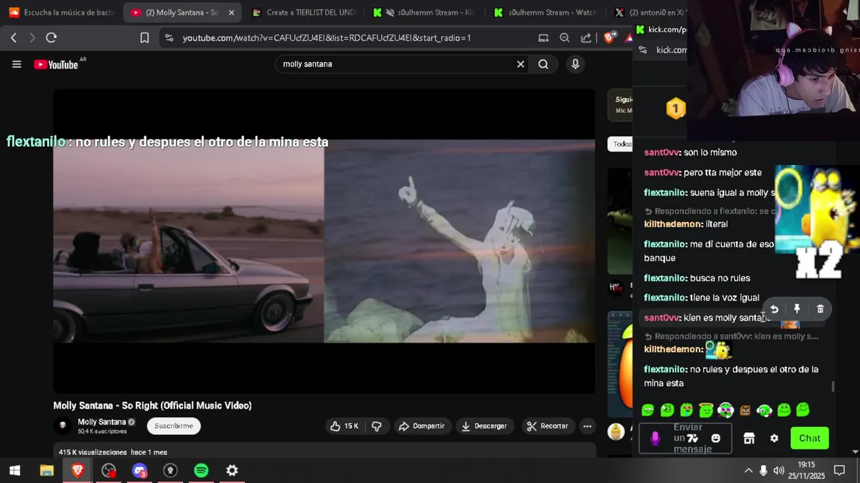Open the taskbar volume control
This screenshot has width=860, height=483.
pos(779,470)
